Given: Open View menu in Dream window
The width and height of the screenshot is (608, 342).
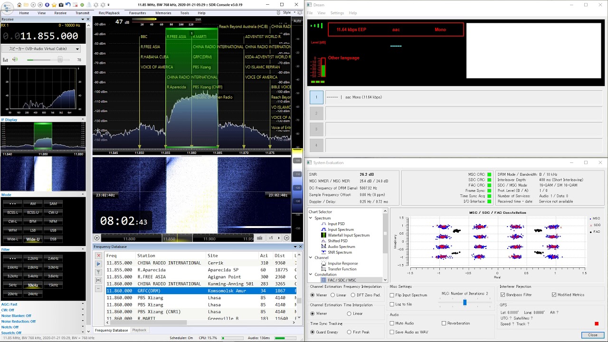Looking at the screenshot, I should pos(322,13).
